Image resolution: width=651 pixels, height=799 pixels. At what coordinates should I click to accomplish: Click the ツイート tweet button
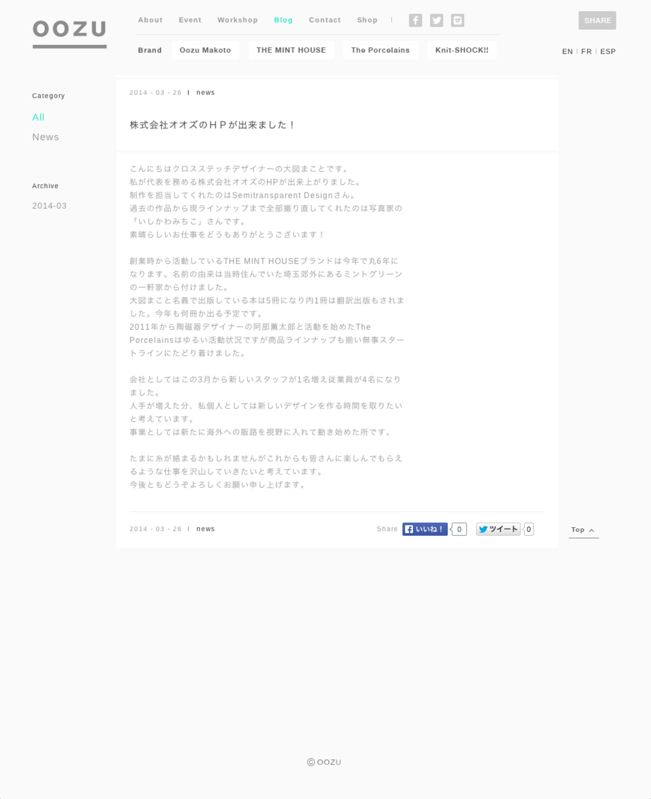[x=498, y=529]
